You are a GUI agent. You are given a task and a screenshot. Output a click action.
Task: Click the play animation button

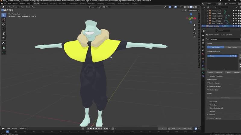tap(96, 129)
